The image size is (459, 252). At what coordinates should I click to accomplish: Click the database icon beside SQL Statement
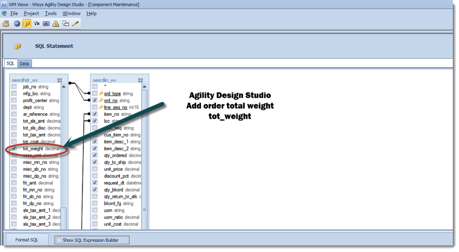coord(17,46)
